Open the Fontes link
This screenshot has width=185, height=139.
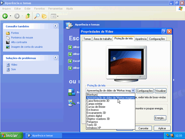[x=15, y=33]
